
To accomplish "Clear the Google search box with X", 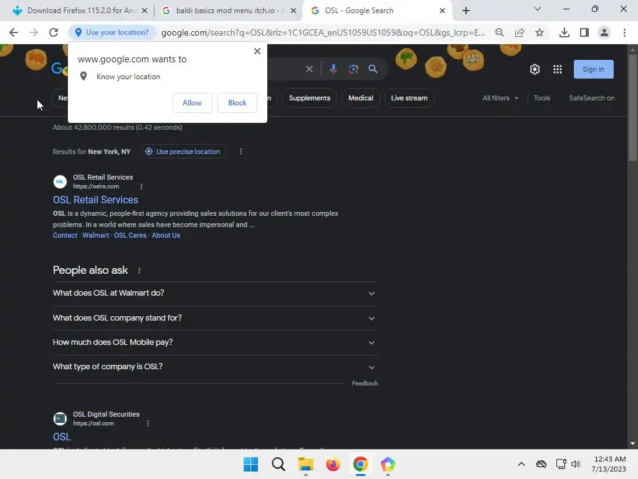I will [309, 69].
